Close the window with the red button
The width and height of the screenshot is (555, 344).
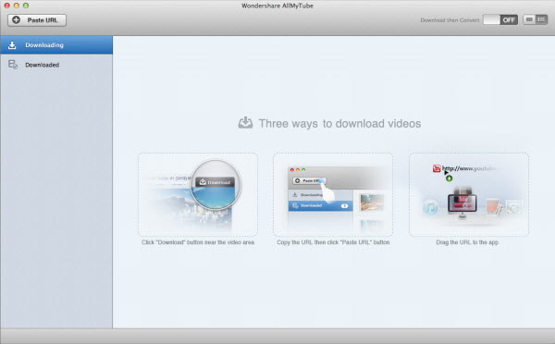[6, 6]
